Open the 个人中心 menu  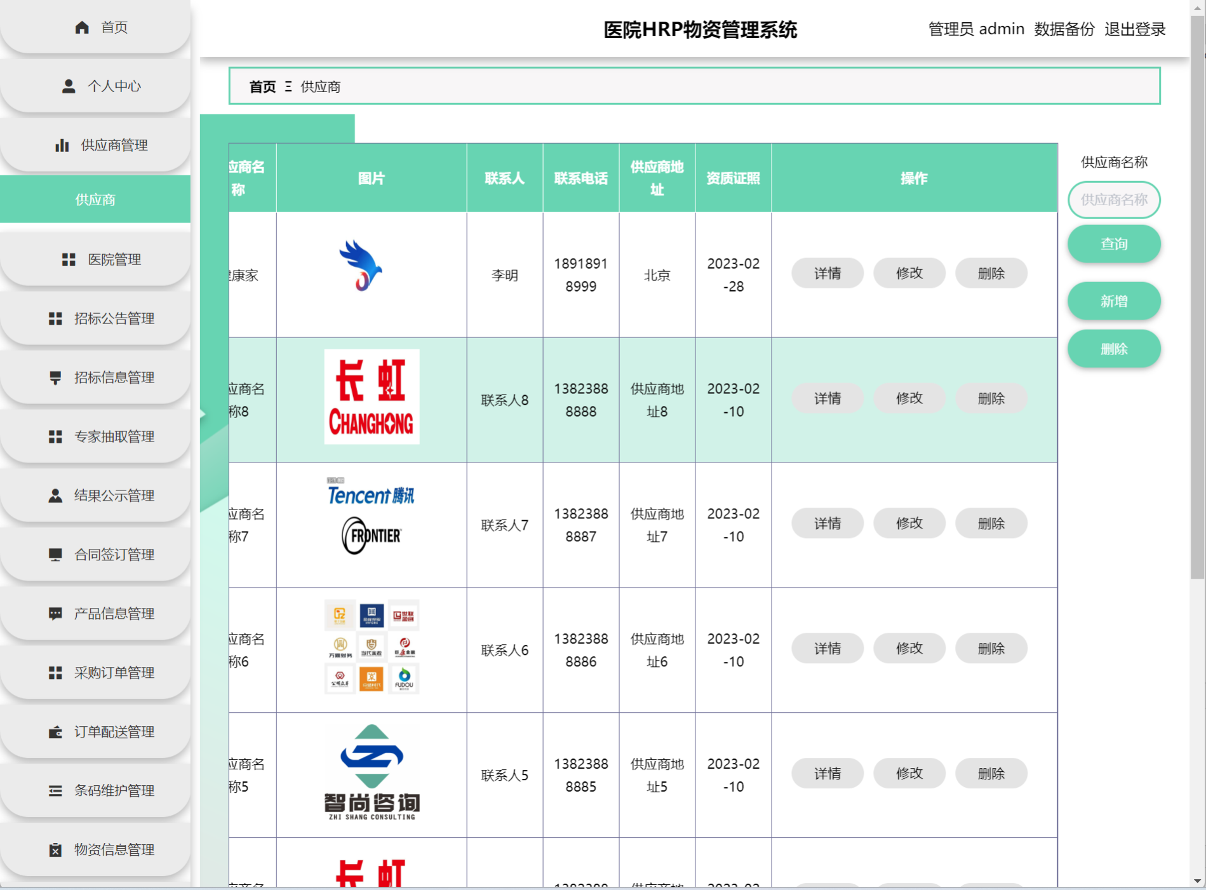pos(95,86)
